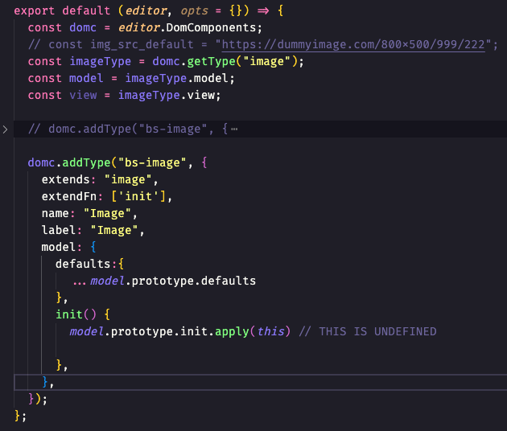Click the "view" variable declaration name
The image size is (507, 431).
[x=83, y=95]
